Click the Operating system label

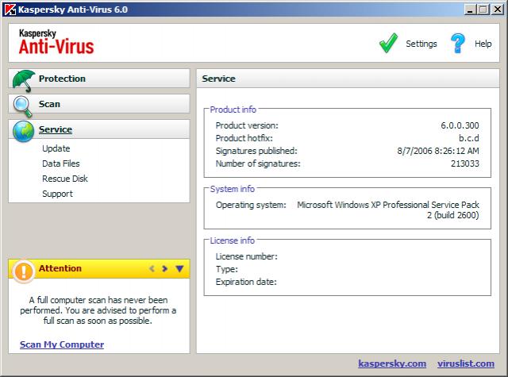[x=251, y=205]
